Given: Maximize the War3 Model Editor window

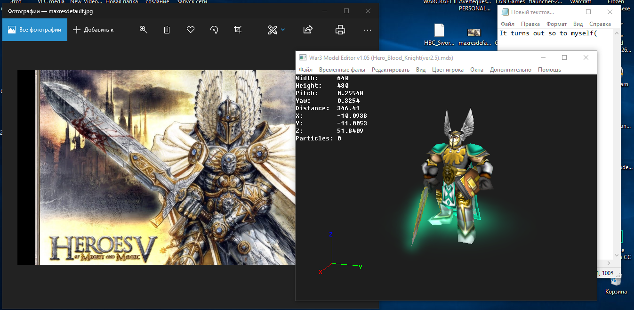Looking at the screenshot, I should 564,57.
